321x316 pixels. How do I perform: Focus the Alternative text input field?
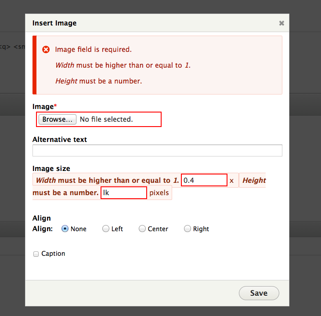pos(157,151)
